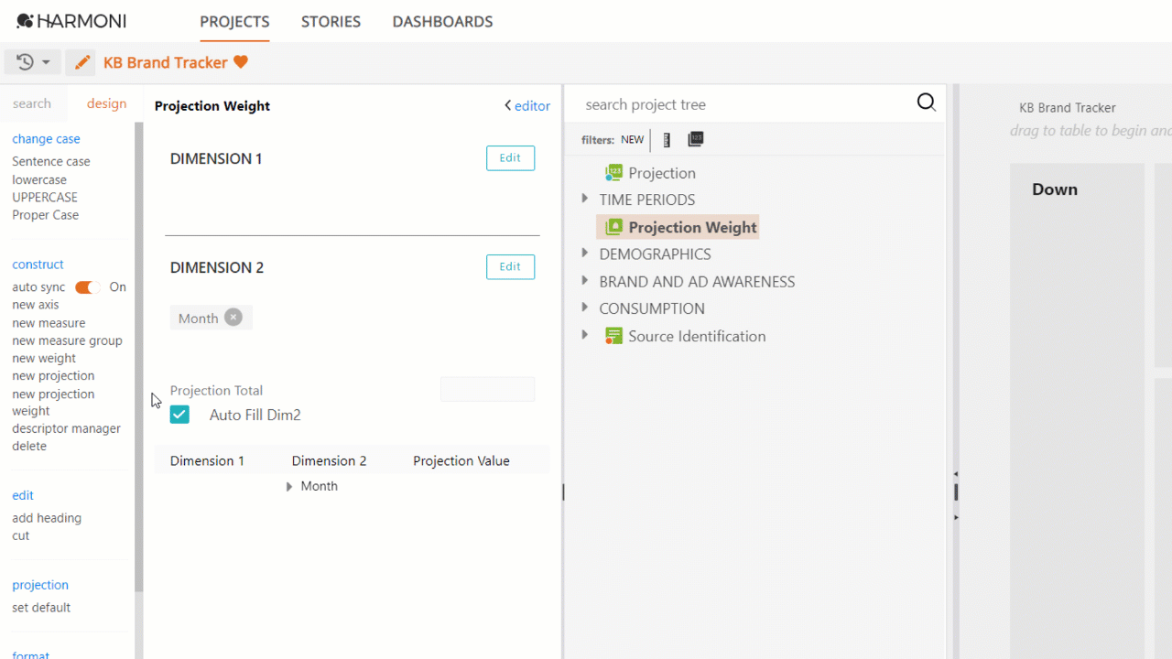Click cut in edit section
This screenshot has width=1172, height=659.
tap(21, 535)
